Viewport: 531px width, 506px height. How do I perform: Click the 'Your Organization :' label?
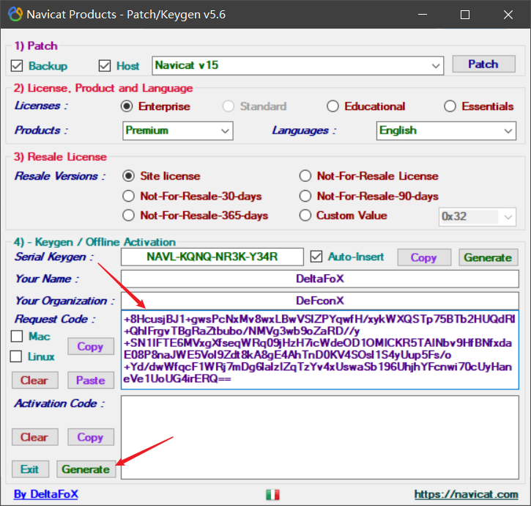[65, 301]
